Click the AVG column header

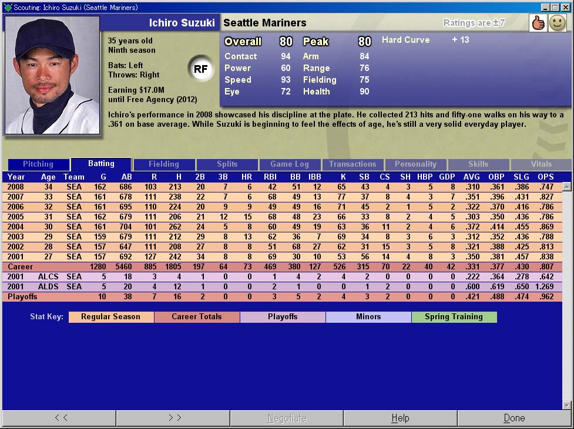(x=472, y=177)
